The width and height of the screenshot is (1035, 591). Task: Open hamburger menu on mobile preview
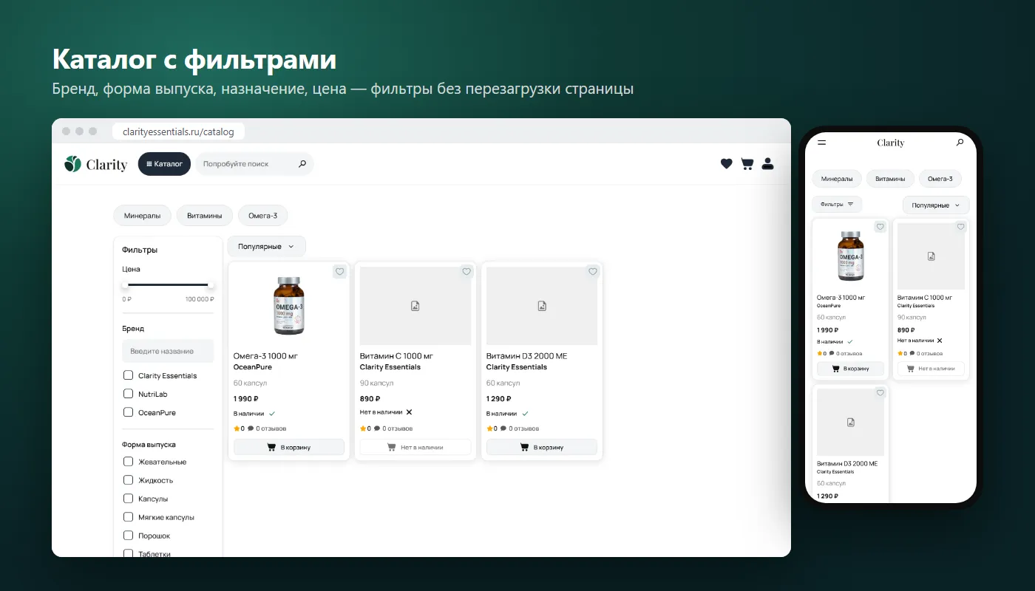(822, 143)
